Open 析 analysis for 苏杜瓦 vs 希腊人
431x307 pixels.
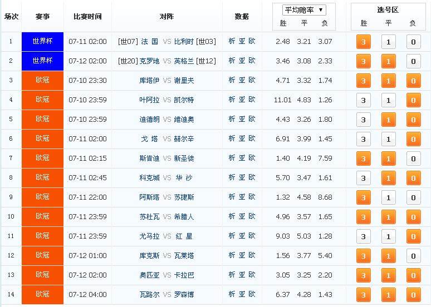(x=232, y=217)
